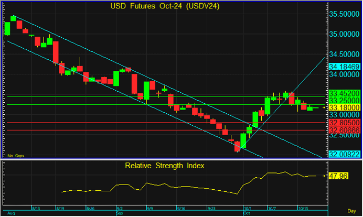
Task: Click the USD Futures Oct-24 chart title
Action: 165,6
